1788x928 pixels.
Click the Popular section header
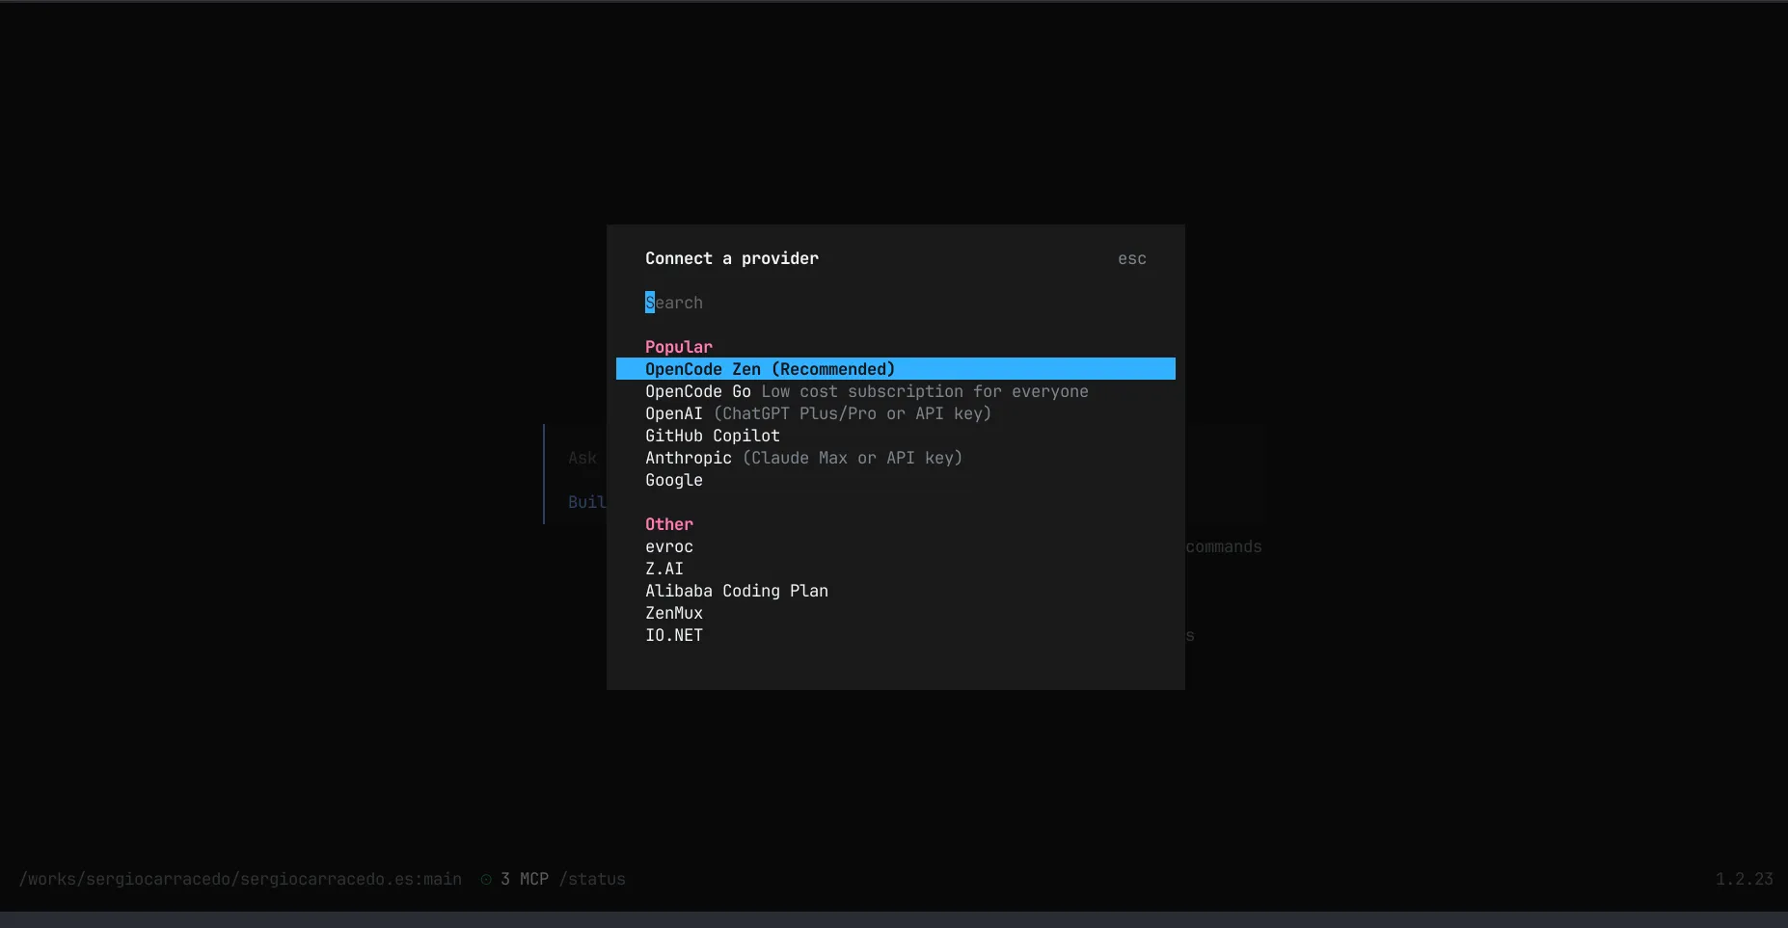[678, 347]
